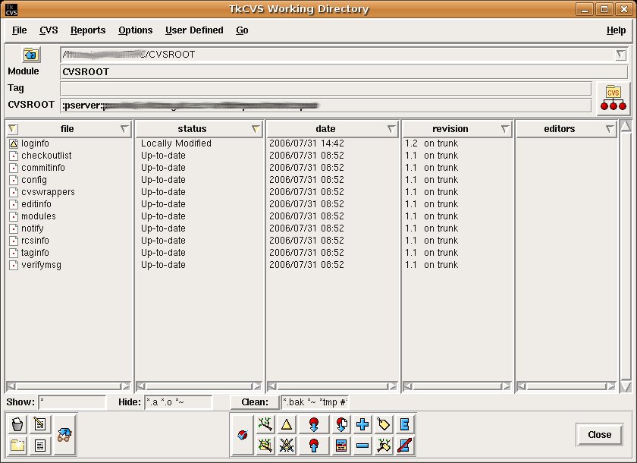
Task: Click into the Show filter field
Action: click(x=71, y=402)
